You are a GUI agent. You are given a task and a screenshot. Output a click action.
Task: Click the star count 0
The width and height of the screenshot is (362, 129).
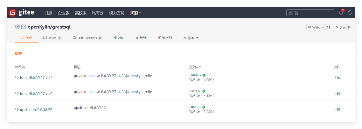349,27
